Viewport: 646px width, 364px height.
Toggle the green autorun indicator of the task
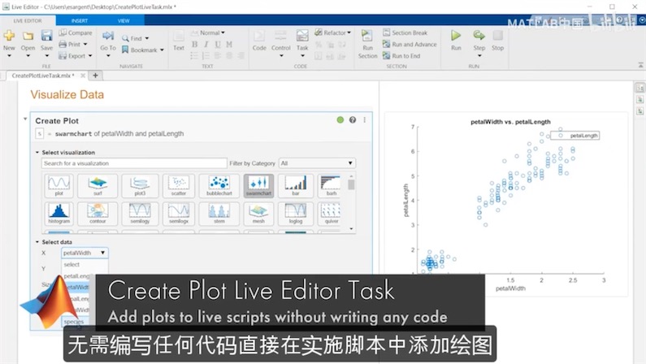(x=340, y=119)
